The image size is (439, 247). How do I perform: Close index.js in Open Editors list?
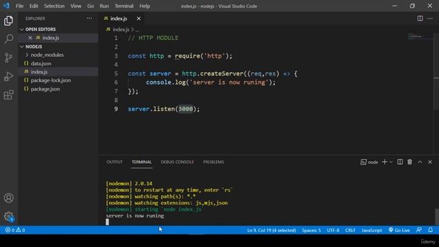pyautogui.click(x=30, y=38)
